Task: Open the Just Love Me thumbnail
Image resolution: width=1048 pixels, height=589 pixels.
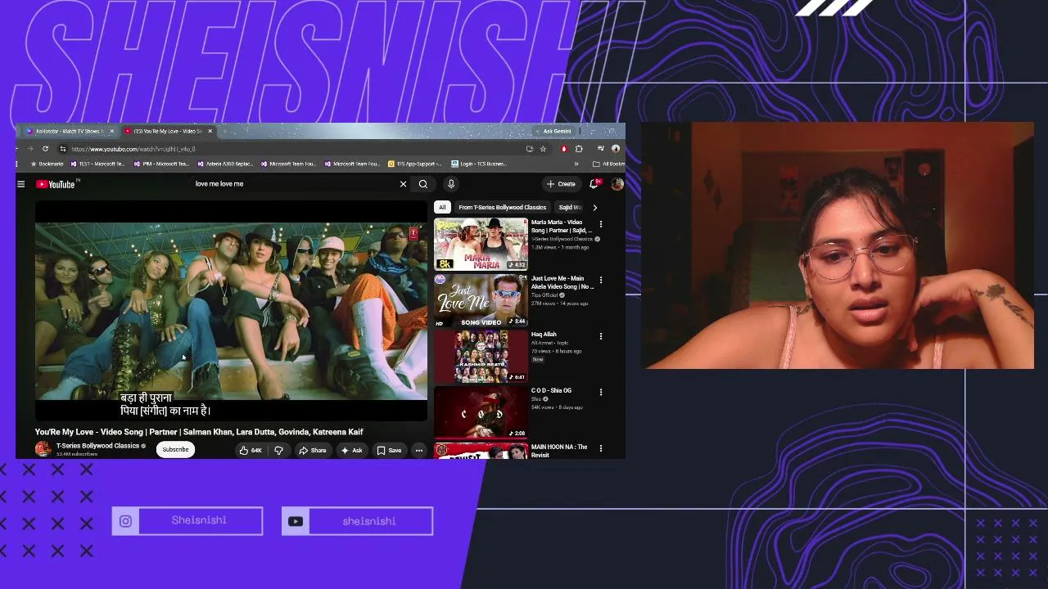Action: (481, 300)
